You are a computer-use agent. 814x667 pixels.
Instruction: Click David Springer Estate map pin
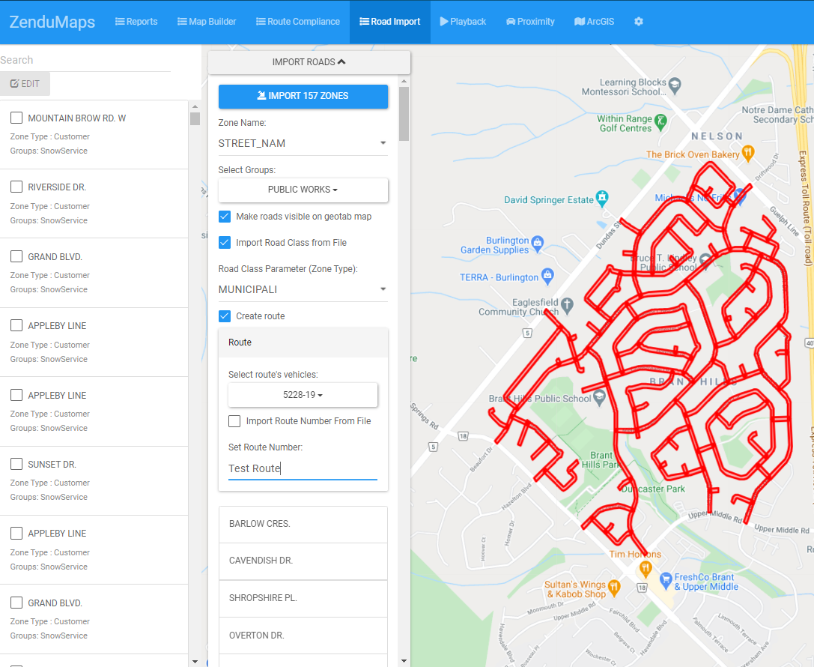pos(602,198)
